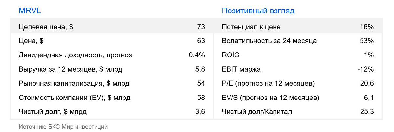Click the ROIC label

coord(230,55)
